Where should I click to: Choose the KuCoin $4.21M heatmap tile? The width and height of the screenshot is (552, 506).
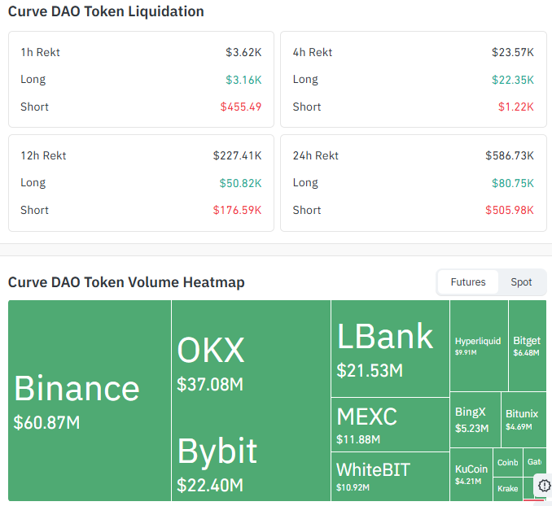pos(471,474)
